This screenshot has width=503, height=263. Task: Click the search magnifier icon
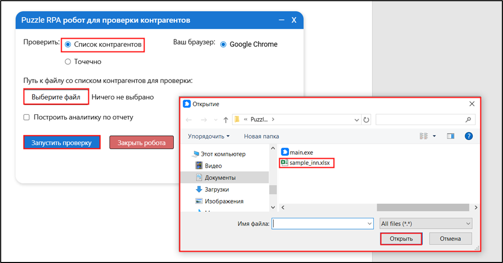pos(468,119)
